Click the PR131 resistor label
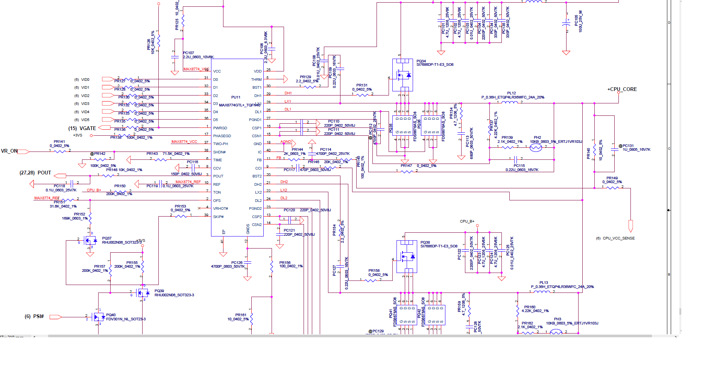The width and height of the screenshot is (720, 379). tap(362, 85)
